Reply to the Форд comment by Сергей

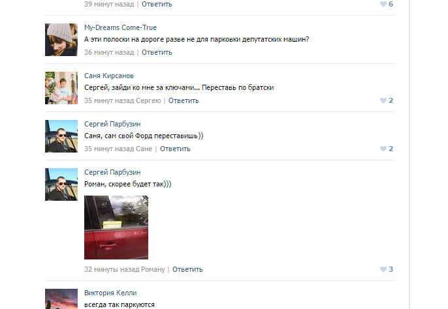tap(175, 149)
